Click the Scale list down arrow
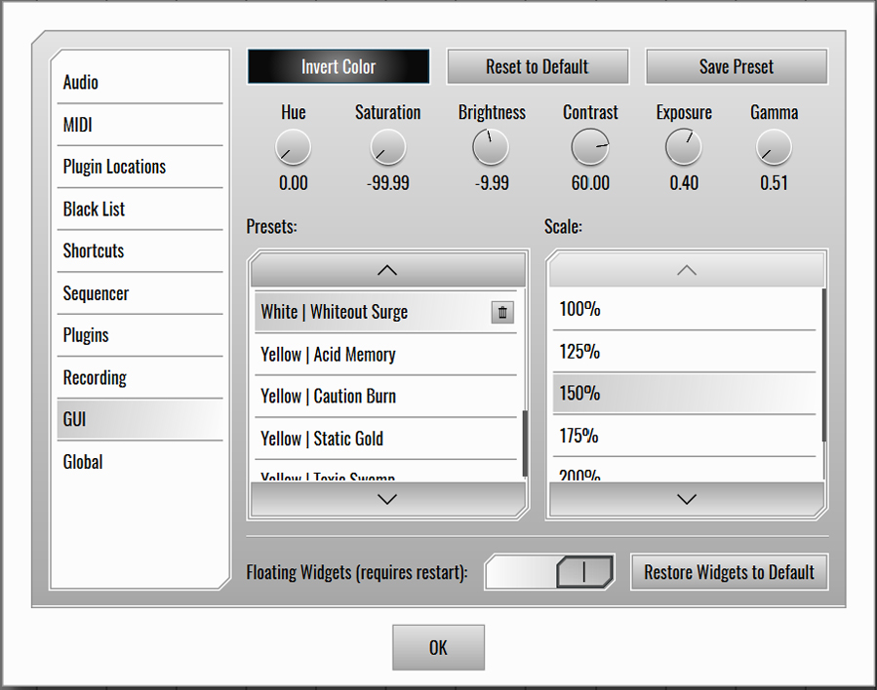 click(686, 499)
